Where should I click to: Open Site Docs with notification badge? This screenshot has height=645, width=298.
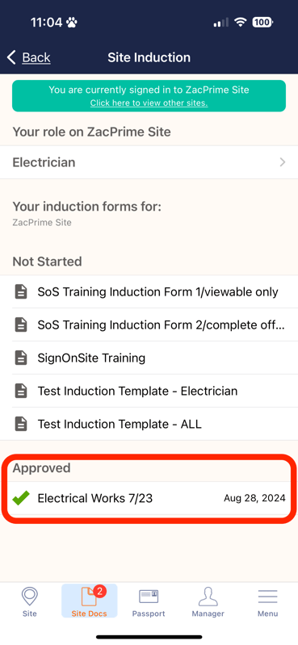tap(90, 601)
